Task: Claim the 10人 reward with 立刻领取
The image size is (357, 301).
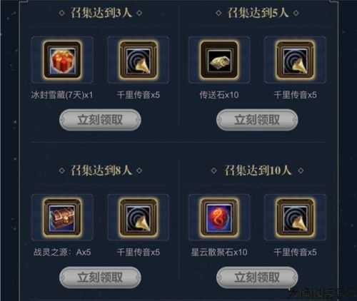Action: pos(257,277)
